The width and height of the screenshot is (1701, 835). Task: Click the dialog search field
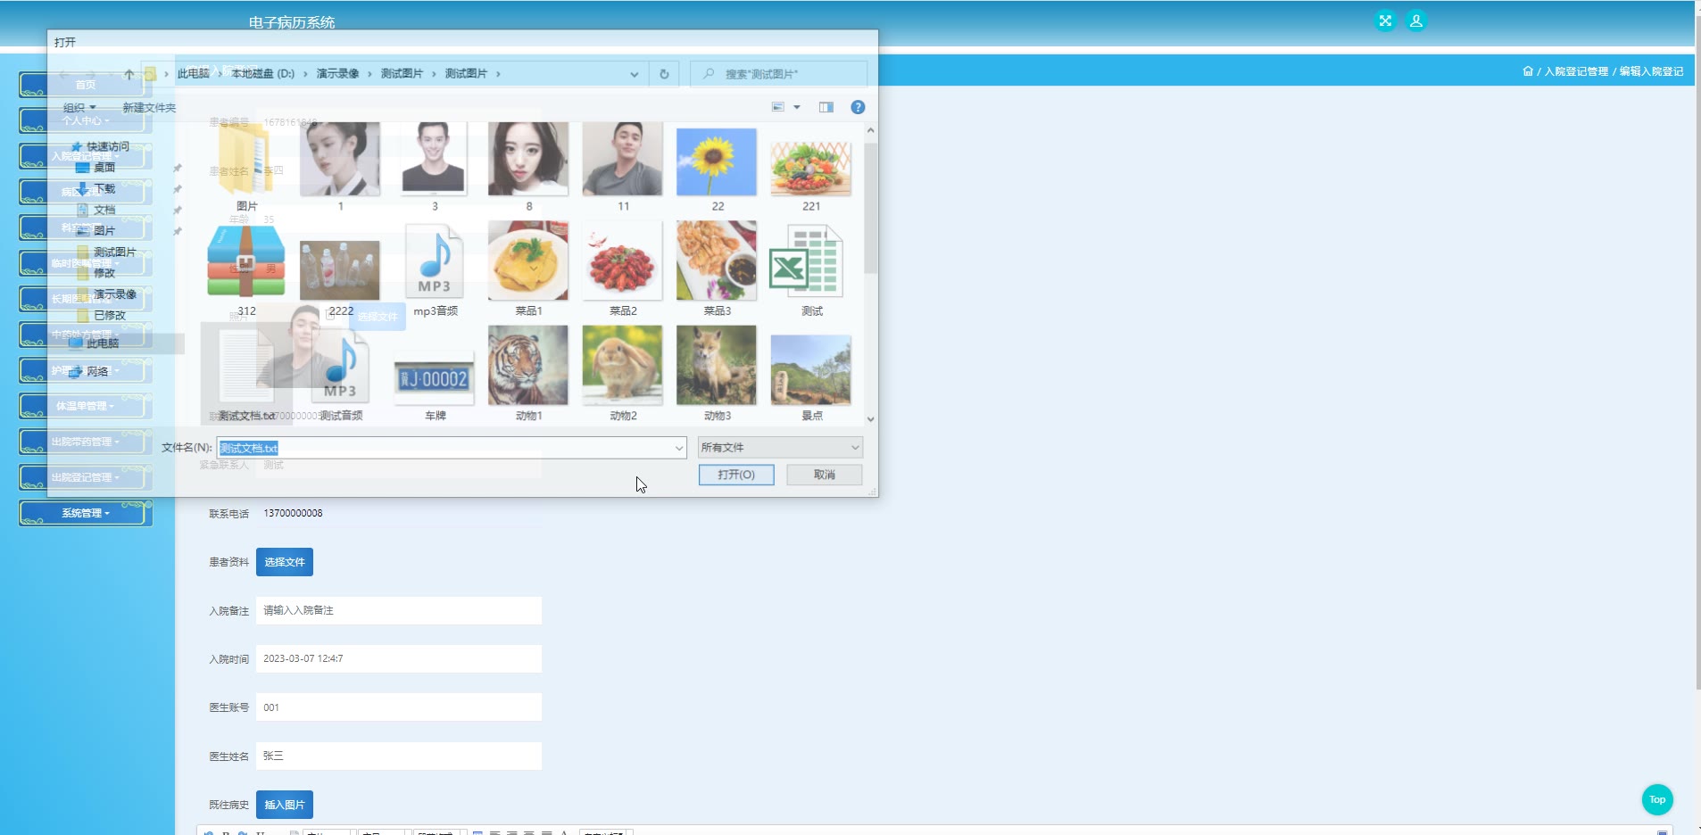pyautogui.click(x=778, y=74)
